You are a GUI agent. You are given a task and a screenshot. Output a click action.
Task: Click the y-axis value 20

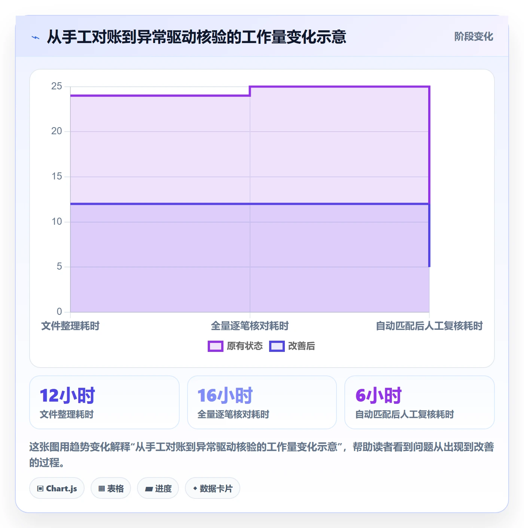pyautogui.click(x=57, y=131)
